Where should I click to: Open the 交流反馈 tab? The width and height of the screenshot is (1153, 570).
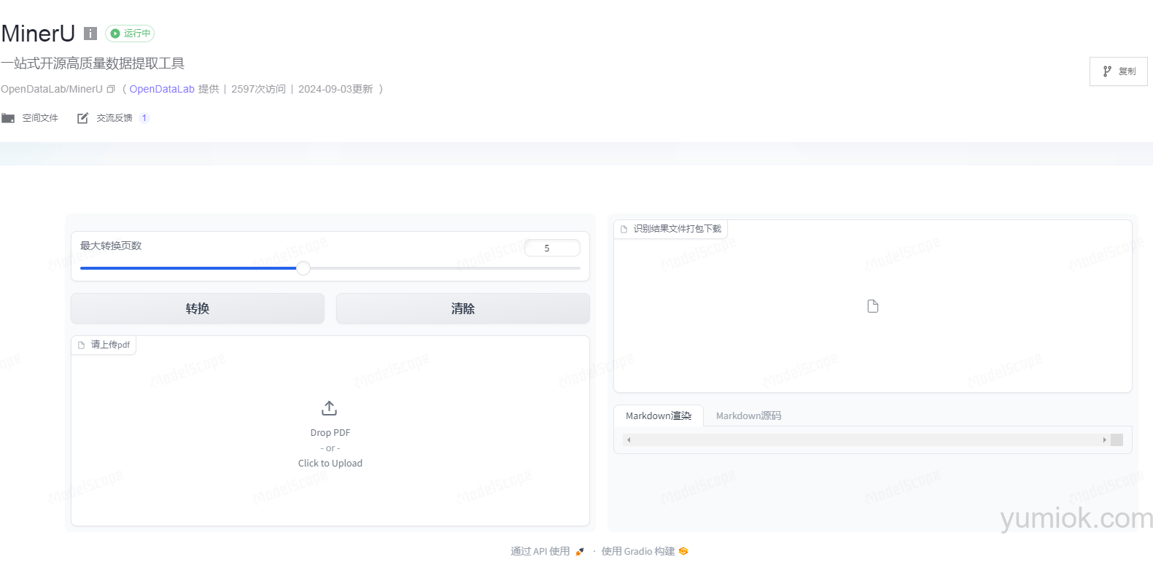click(x=114, y=118)
